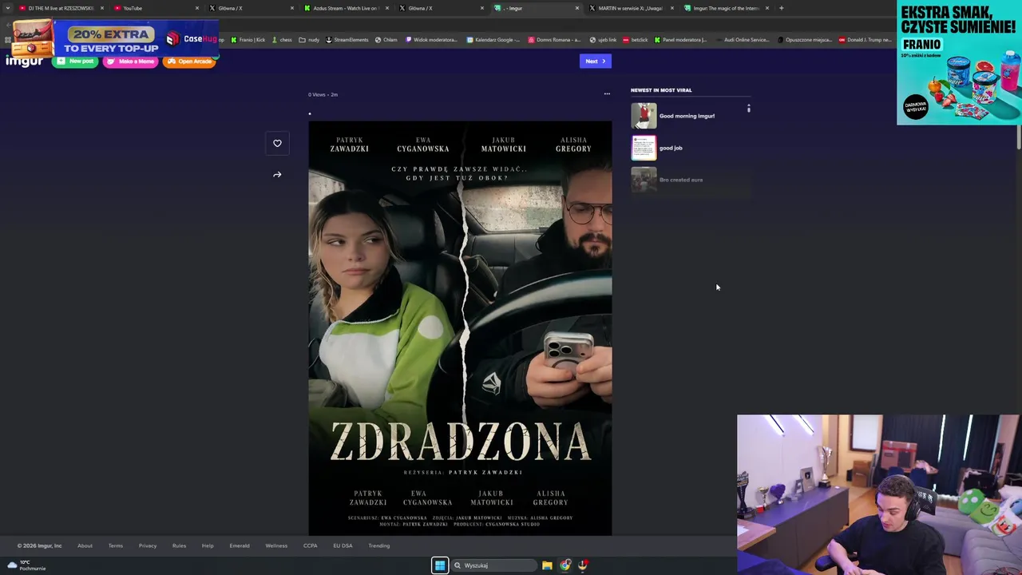The image size is (1022, 575).
Task: Open the Terms footer link
Action: click(x=116, y=545)
